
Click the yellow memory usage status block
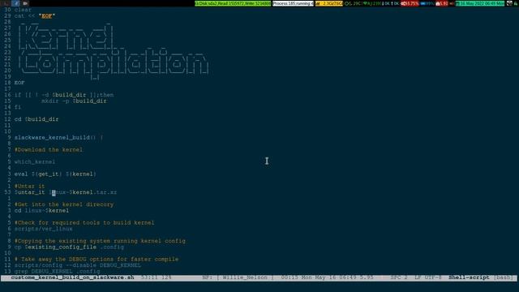coord(328,3)
